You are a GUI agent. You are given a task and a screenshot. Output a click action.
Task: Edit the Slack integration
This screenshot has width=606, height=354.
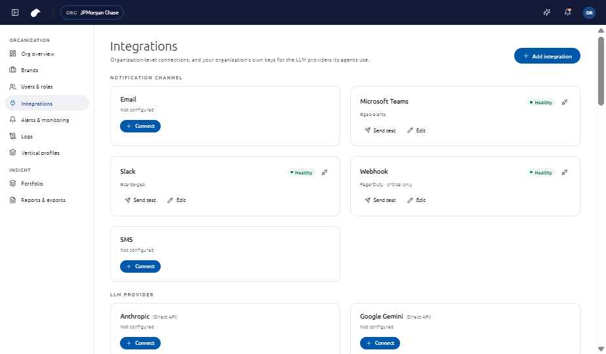pyautogui.click(x=176, y=200)
